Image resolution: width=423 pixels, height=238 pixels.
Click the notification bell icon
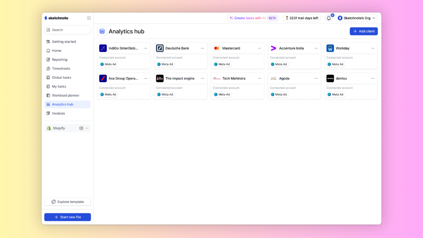pos(329,18)
